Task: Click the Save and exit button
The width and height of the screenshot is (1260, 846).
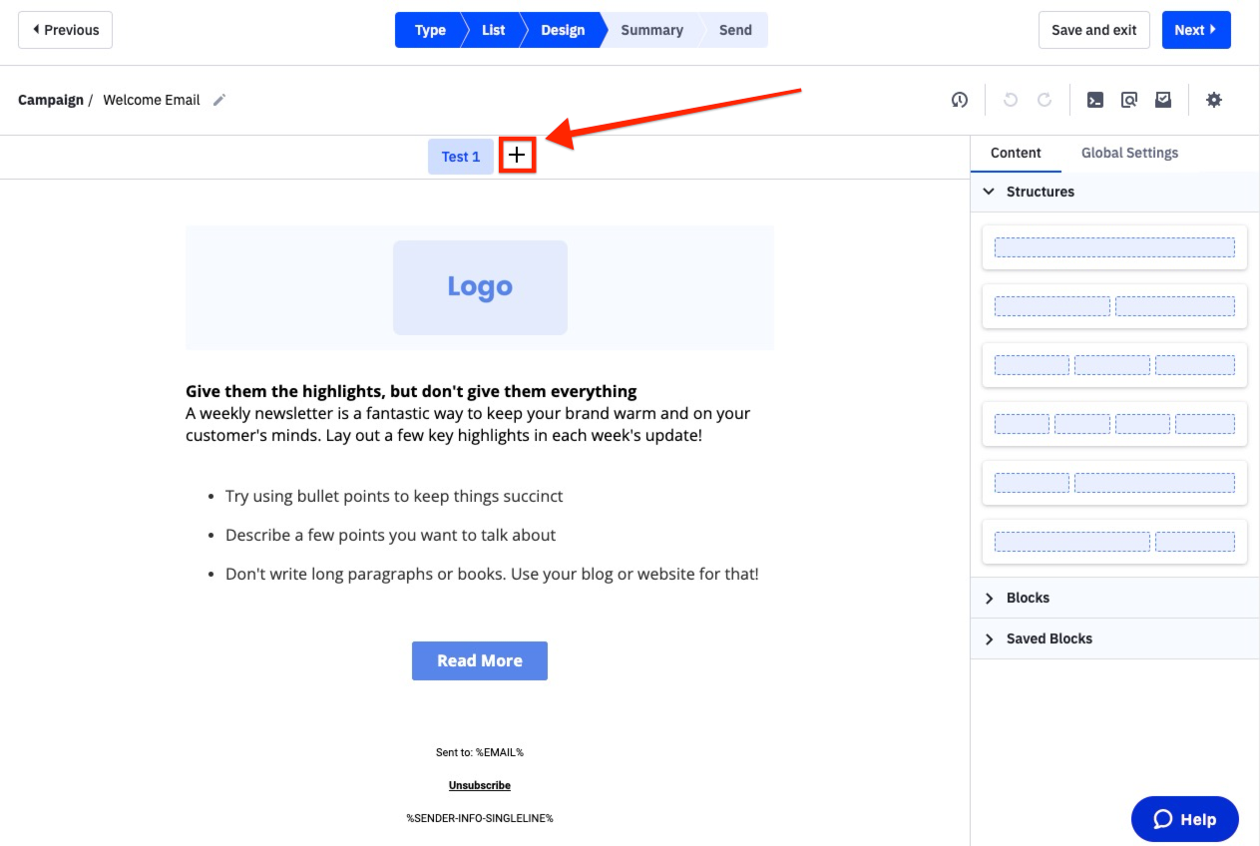Action: click(x=1093, y=30)
